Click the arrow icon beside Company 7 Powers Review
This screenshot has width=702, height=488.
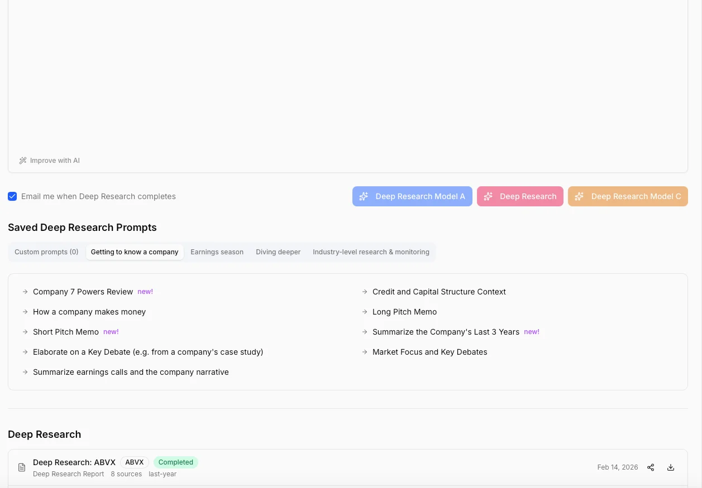(25, 292)
